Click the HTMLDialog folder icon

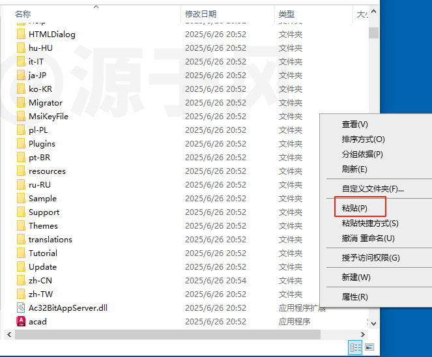pos(21,35)
